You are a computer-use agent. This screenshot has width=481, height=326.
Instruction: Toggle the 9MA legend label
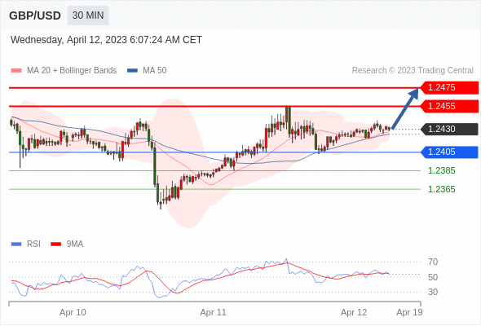[75, 244]
